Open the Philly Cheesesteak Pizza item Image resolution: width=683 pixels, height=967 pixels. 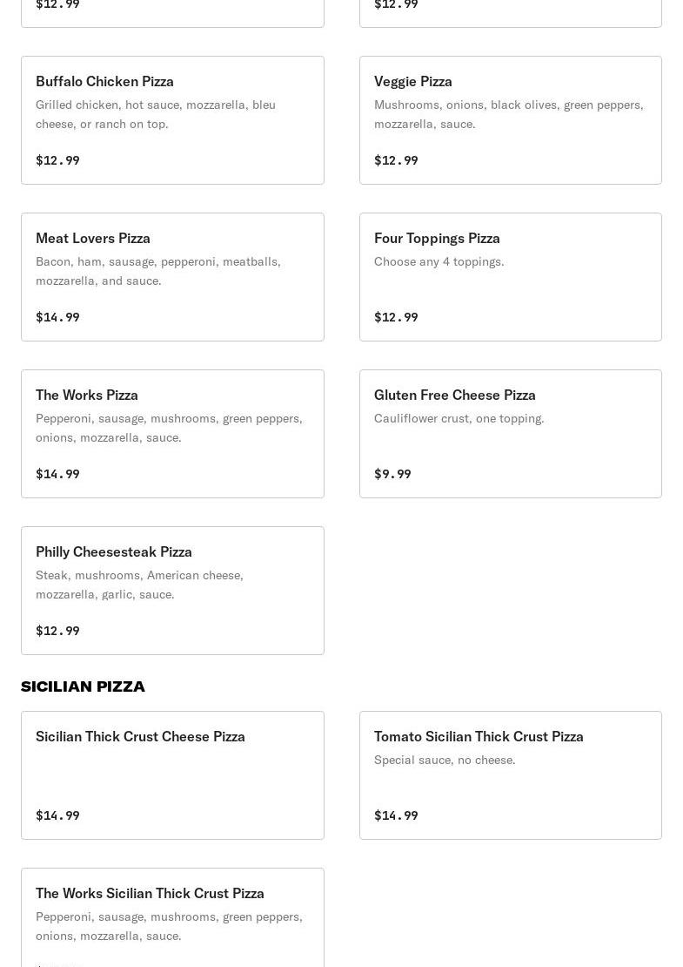click(172, 590)
